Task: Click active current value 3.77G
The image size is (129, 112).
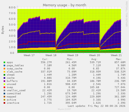Action: 48,100
